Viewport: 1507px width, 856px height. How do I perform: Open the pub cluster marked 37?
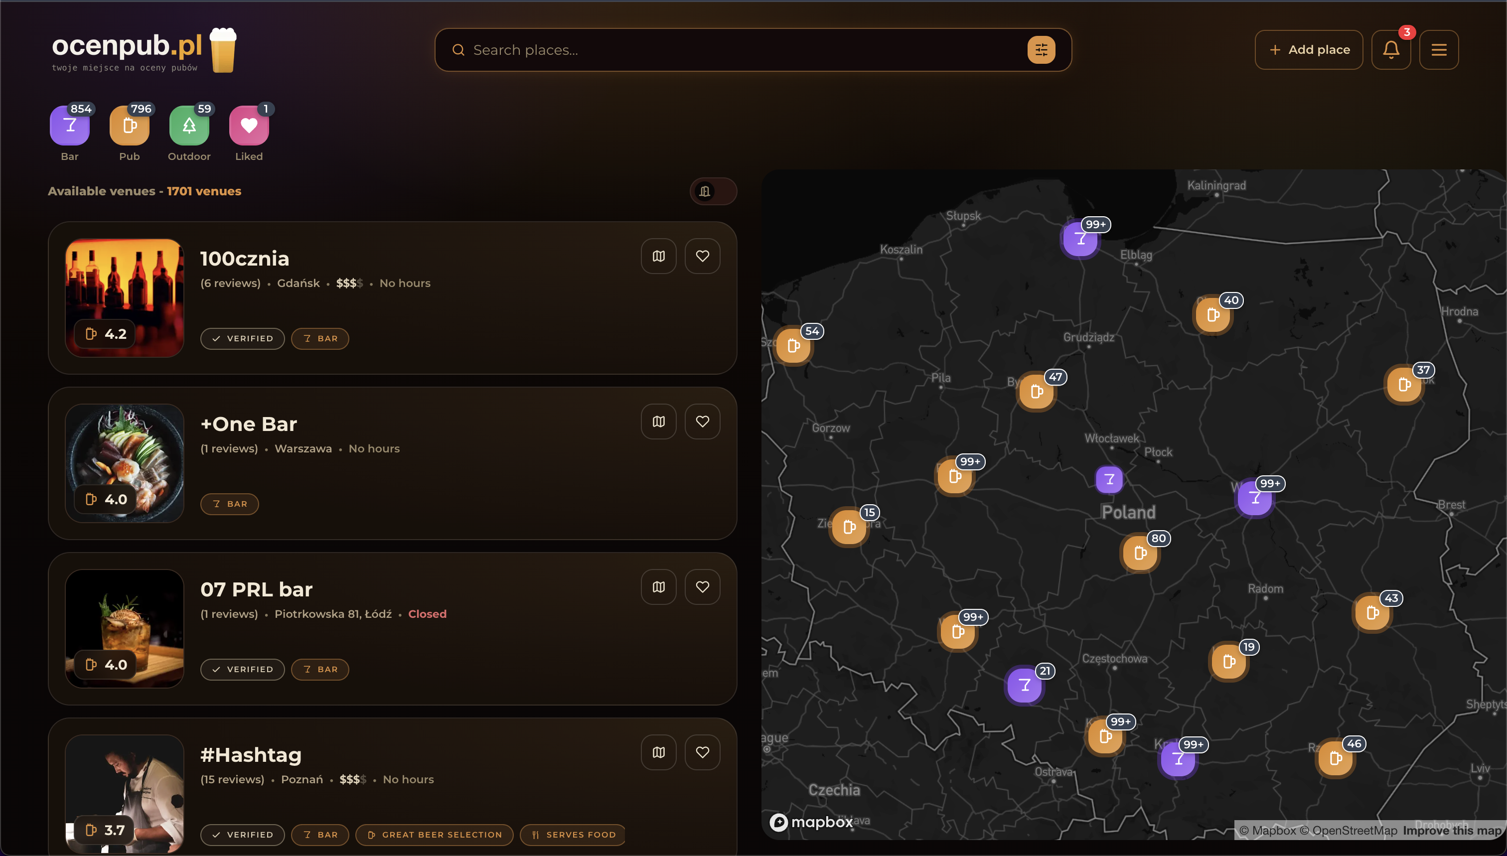[x=1405, y=385]
